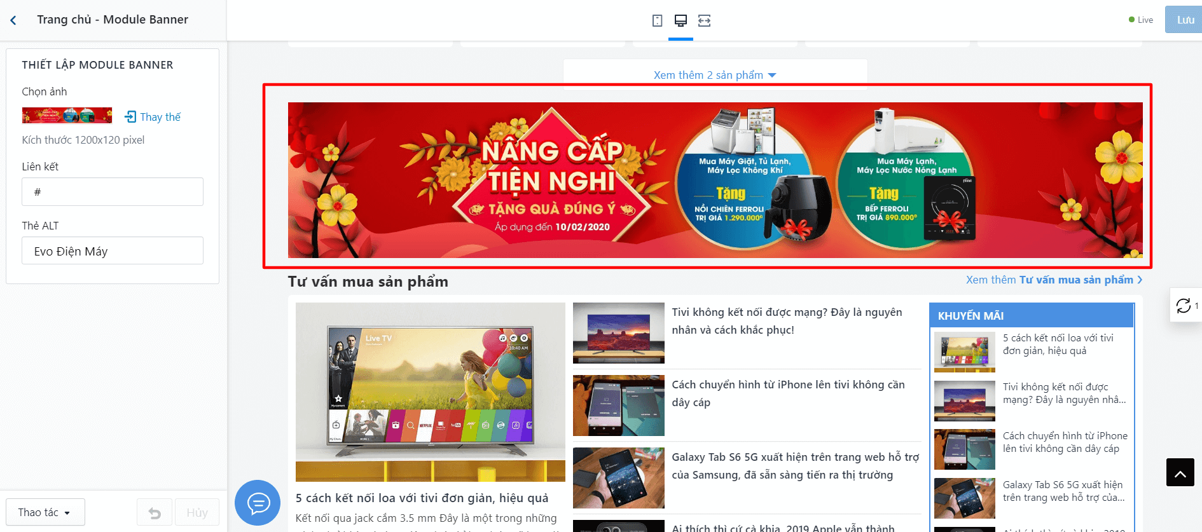1202x532 pixels.
Task: Open sidebar item 5 cách kết nối loa
Action: 1058,344
